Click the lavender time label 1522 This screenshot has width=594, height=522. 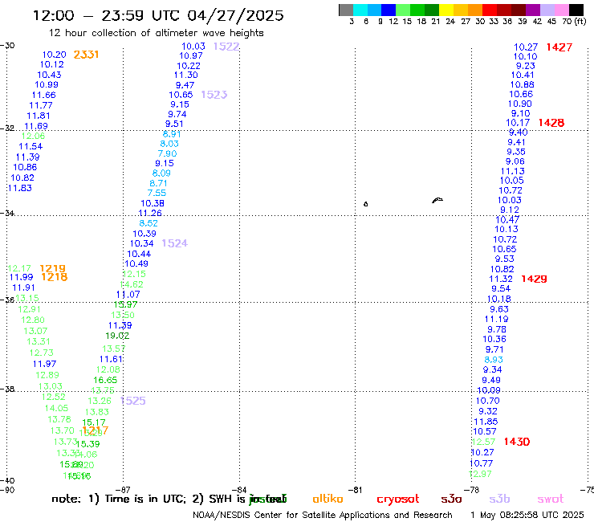coord(226,47)
